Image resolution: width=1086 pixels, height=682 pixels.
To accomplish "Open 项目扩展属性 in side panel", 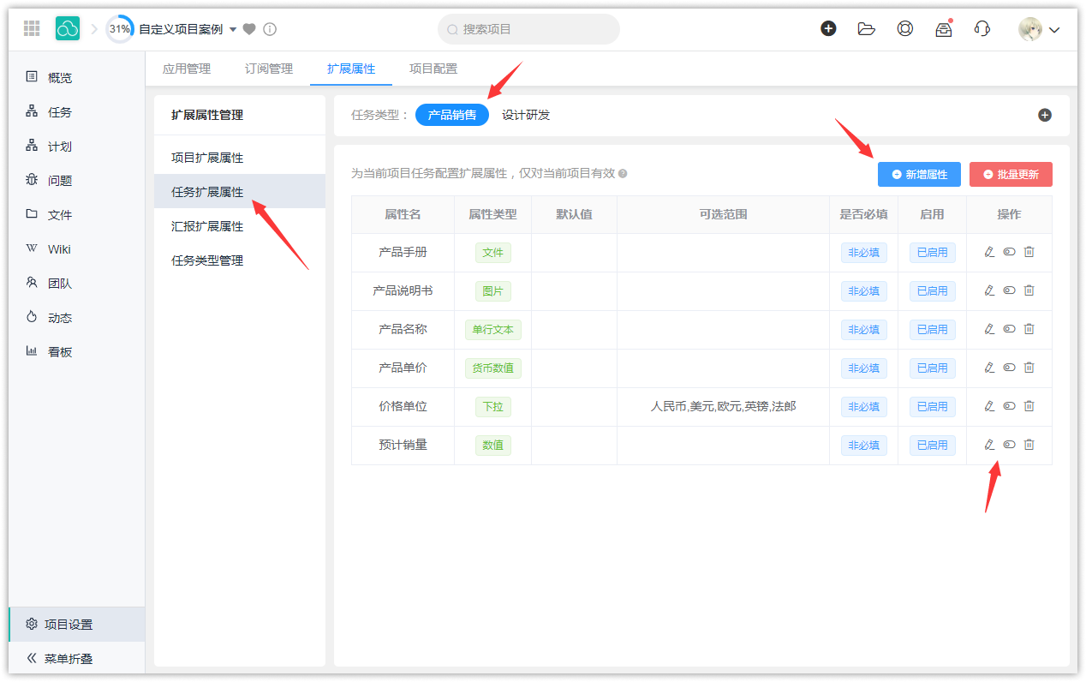I will [240, 158].
